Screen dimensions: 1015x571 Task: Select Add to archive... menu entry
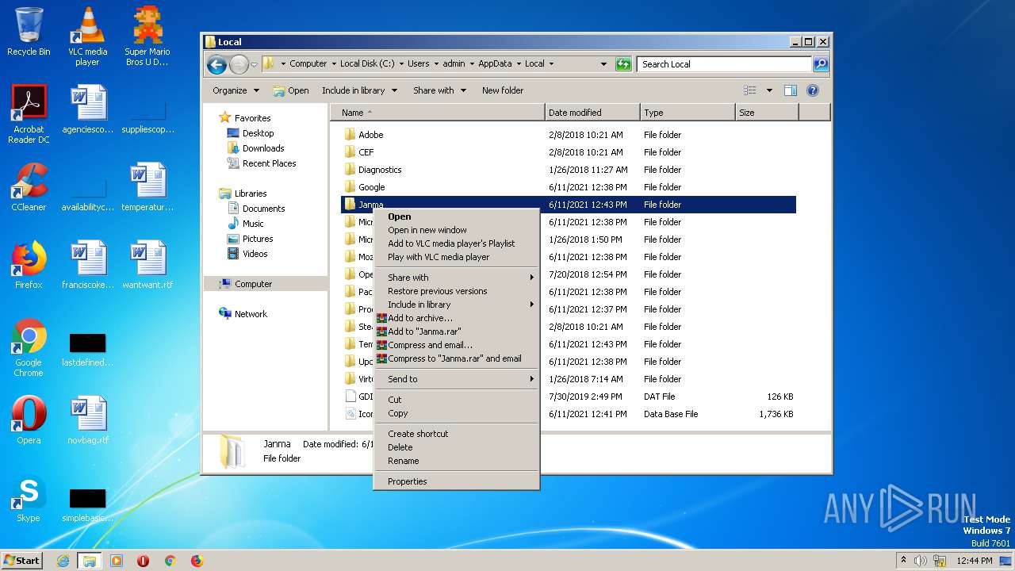[x=457, y=318]
